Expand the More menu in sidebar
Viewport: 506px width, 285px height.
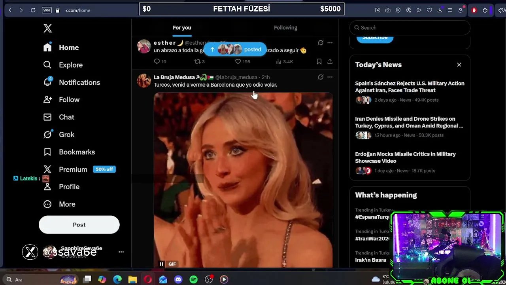coord(59,204)
